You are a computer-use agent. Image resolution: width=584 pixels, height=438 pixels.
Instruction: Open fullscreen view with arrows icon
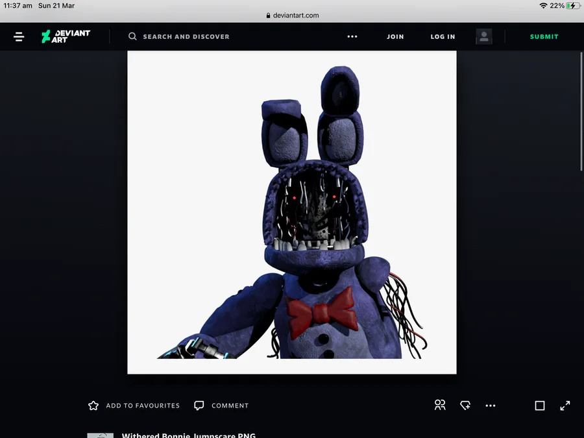565,406
